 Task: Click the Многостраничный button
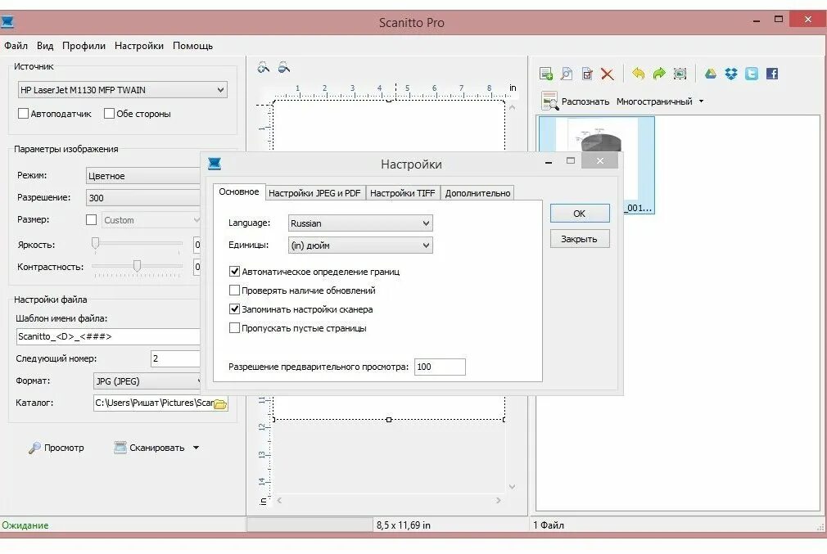pos(654,101)
